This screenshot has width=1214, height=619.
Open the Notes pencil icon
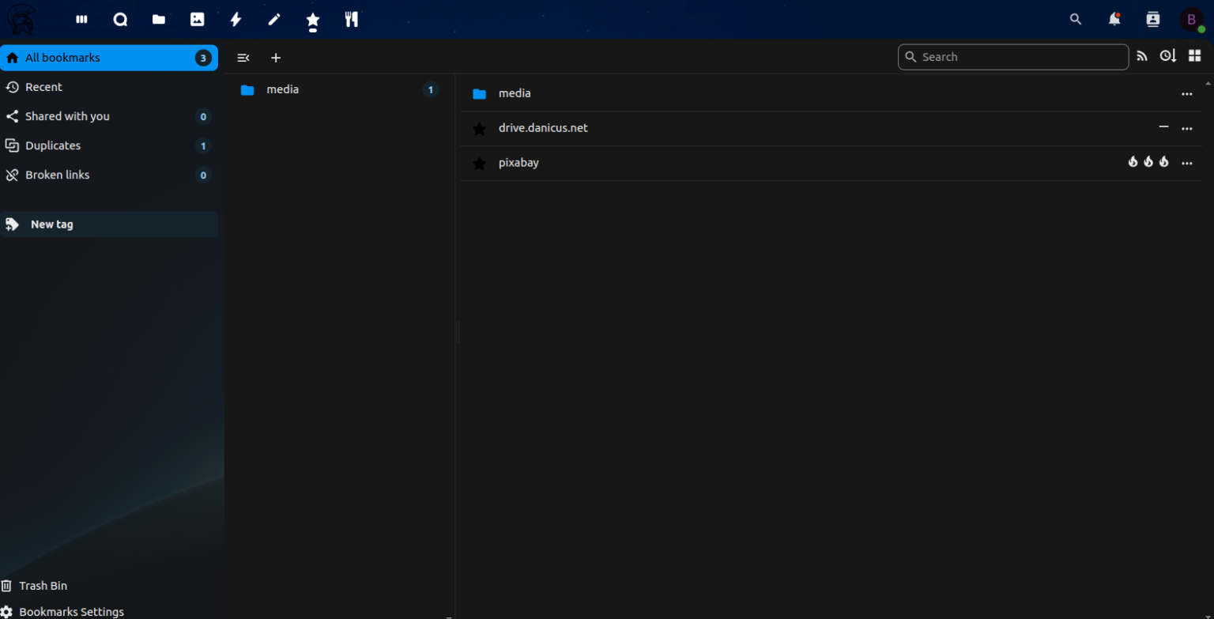pyautogui.click(x=274, y=20)
